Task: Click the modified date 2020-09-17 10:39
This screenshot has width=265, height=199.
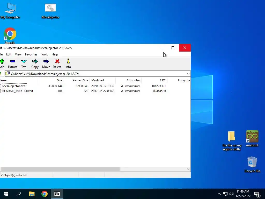Action: (x=102, y=86)
